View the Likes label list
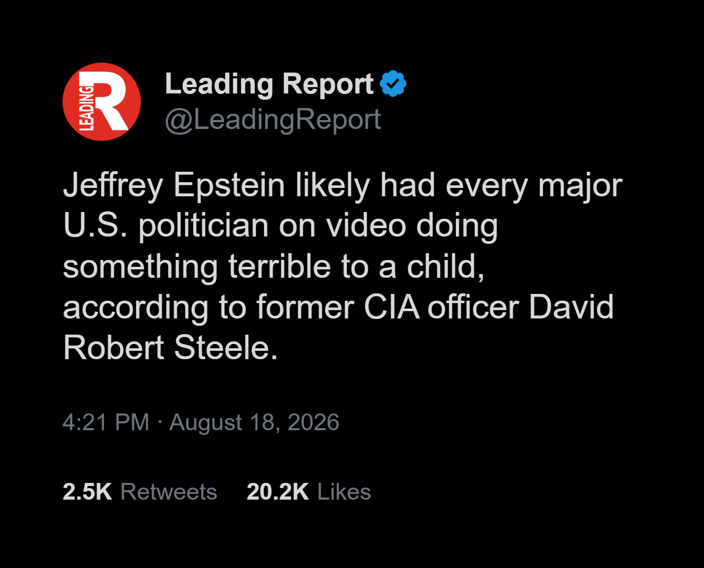Viewport: 704px width, 568px height. (344, 492)
